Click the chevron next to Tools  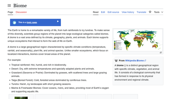162,12
